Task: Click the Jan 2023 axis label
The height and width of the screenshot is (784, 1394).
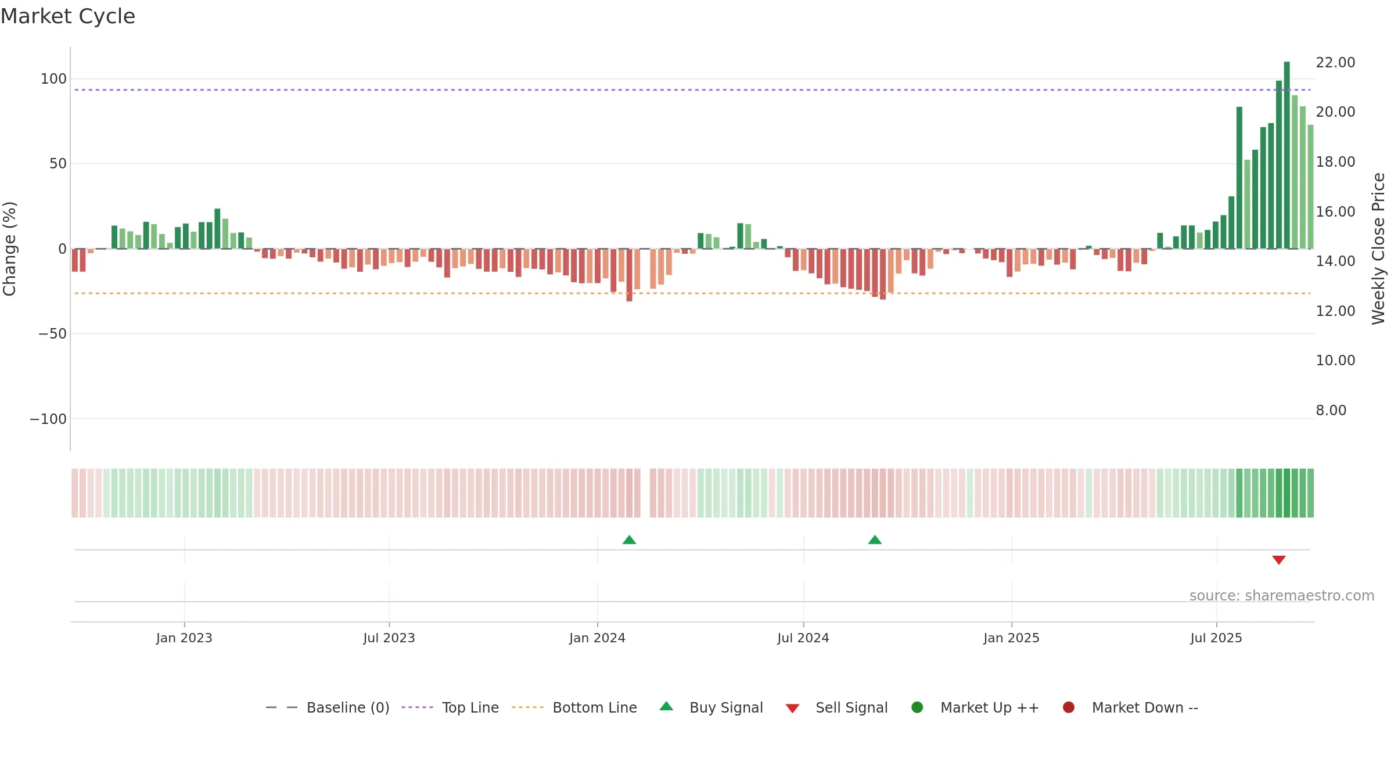Action: [184, 638]
